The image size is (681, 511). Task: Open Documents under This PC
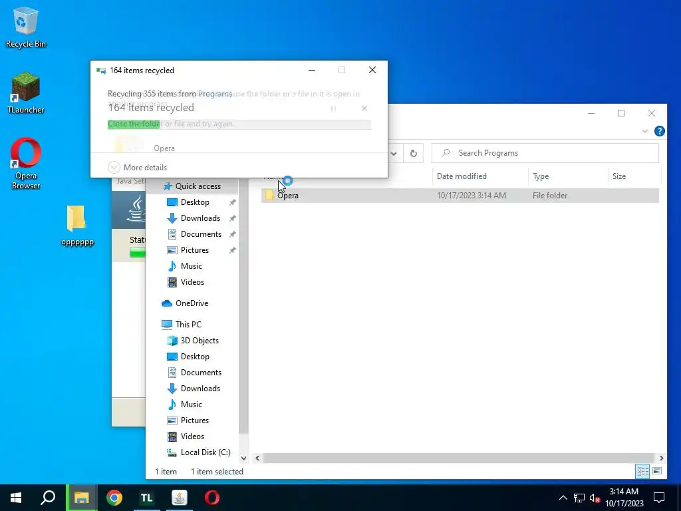pos(201,373)
